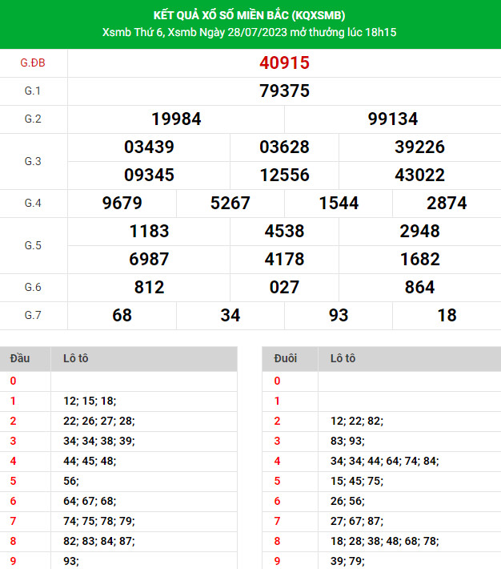Image resolution: width=501 pixels, height=569 pixels.
Task: Select the G.1 row label
Action: pos(33,91)
